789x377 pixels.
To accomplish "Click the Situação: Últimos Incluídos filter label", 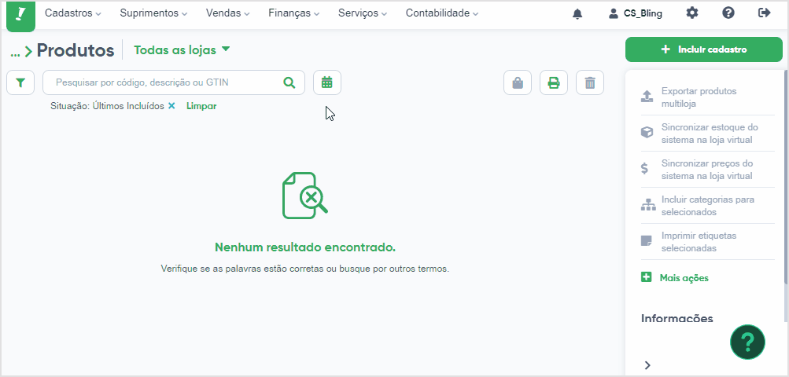I will [x=107, y=106].
